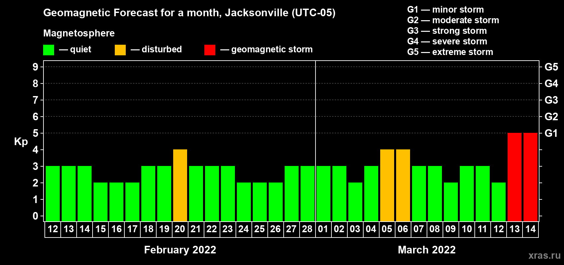Click the 'G5 — extreme storm' legend line
The image size is (564, 265).
pyautogui.click(x=450, y=52)
